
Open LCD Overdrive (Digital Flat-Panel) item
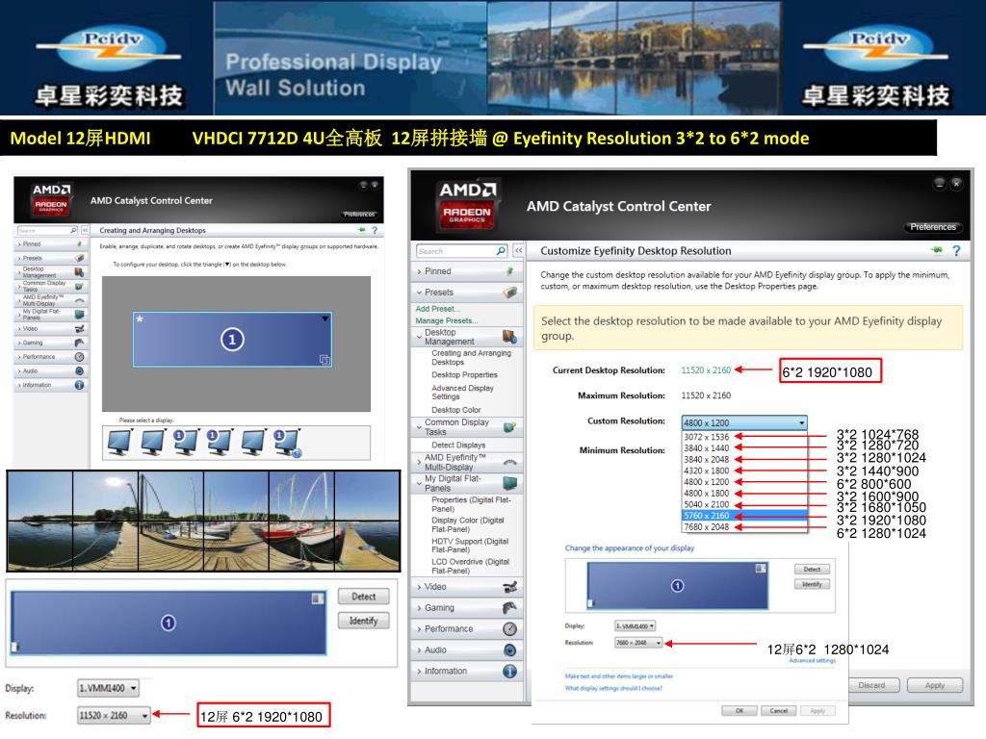point(470,566)
